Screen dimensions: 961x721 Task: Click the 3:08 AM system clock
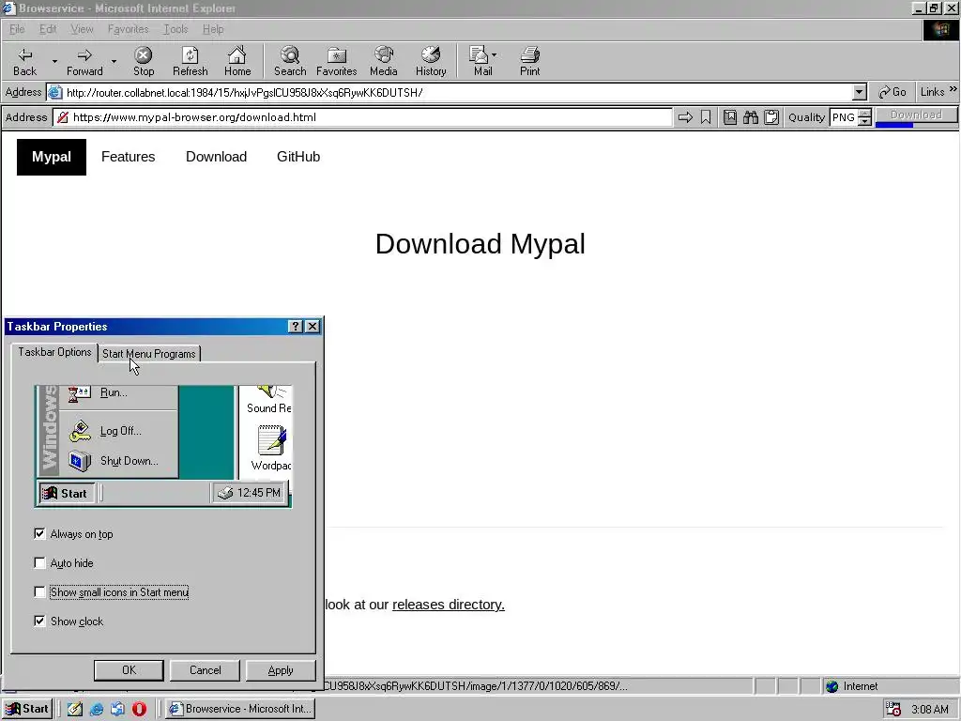(x=930, y=710)
